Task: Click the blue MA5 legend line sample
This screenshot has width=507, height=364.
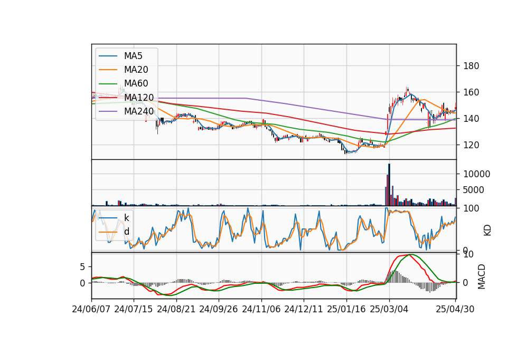Action: click(108, 56)
